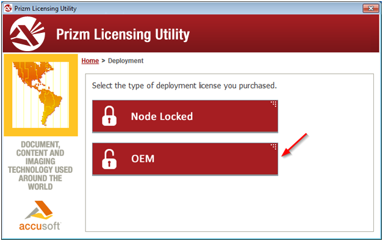383x241 pixels.
Task: Choose the Node Locked license type
Action: pyautogui.click(x=185, y=116)
